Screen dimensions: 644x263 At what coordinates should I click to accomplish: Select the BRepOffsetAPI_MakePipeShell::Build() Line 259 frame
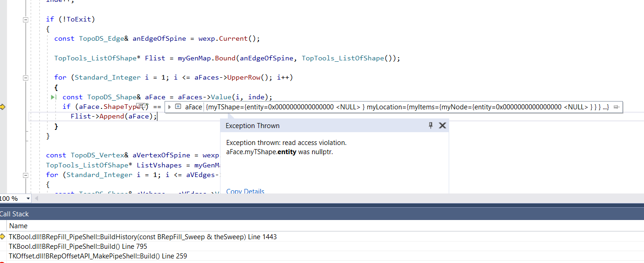[x=98, y=256]
